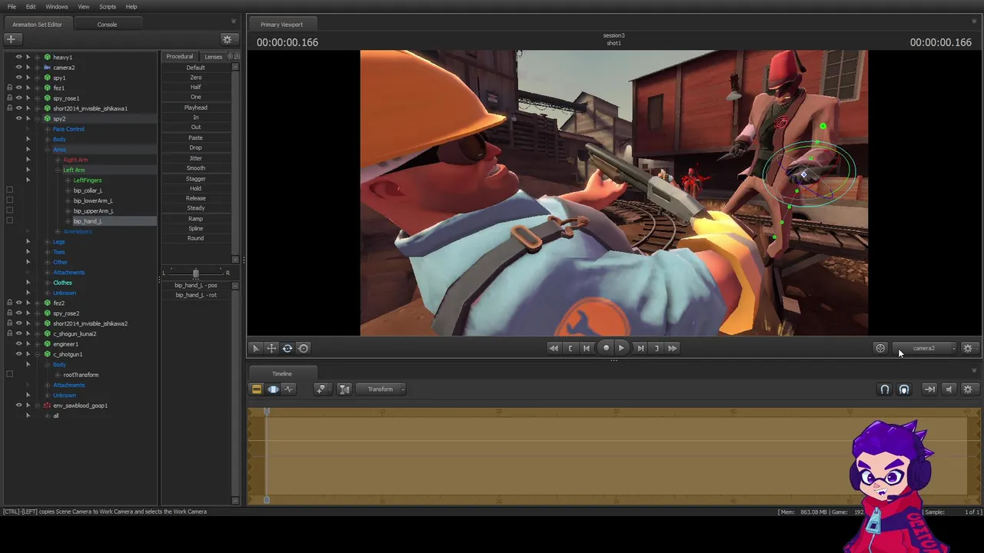Image resolution: width=984 pixels, height=553 pixels.
Task: Click the Smooth preset
Action: click(x=196, y=168)
